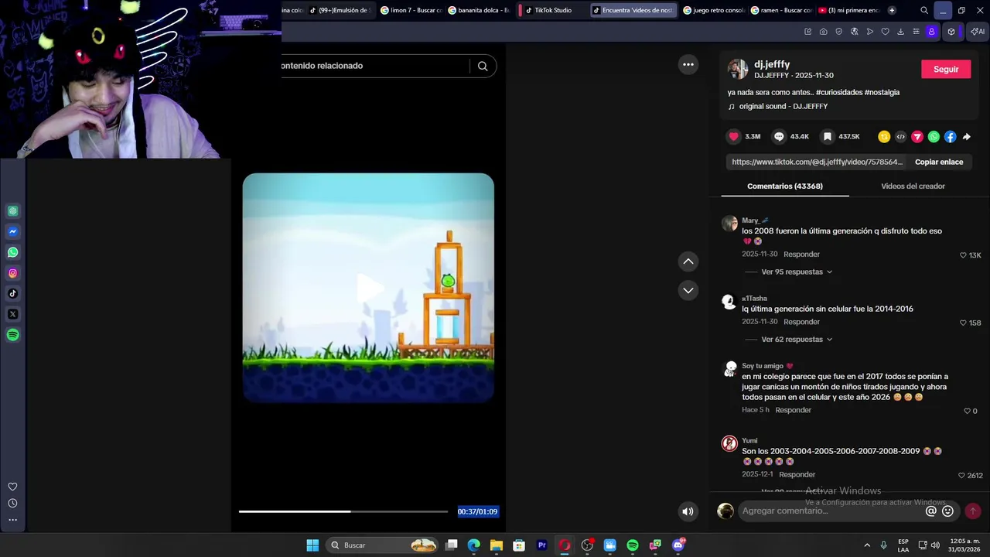The height and width of the screenshot is (557, 990).
Task: Open bookmarks heart in sidebar bottom
Action: tap(12, 487)
